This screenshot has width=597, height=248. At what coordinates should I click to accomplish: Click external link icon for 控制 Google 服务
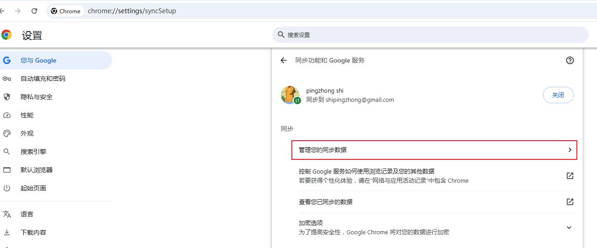pyautogui.click(x=570, y=176)
